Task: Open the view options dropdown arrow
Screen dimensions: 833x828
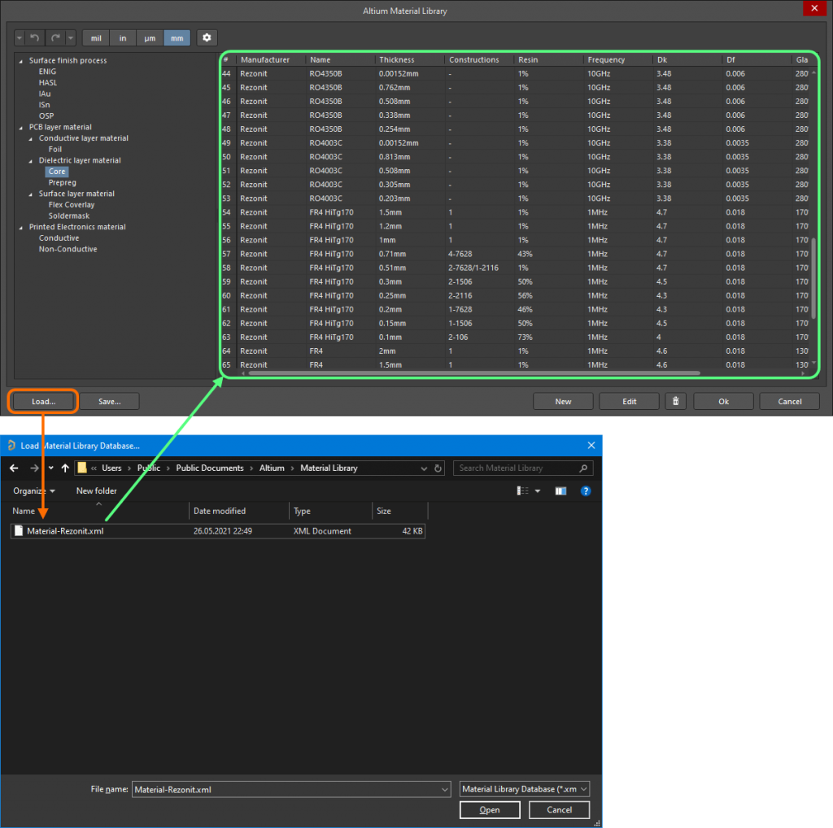Action: 538,490
